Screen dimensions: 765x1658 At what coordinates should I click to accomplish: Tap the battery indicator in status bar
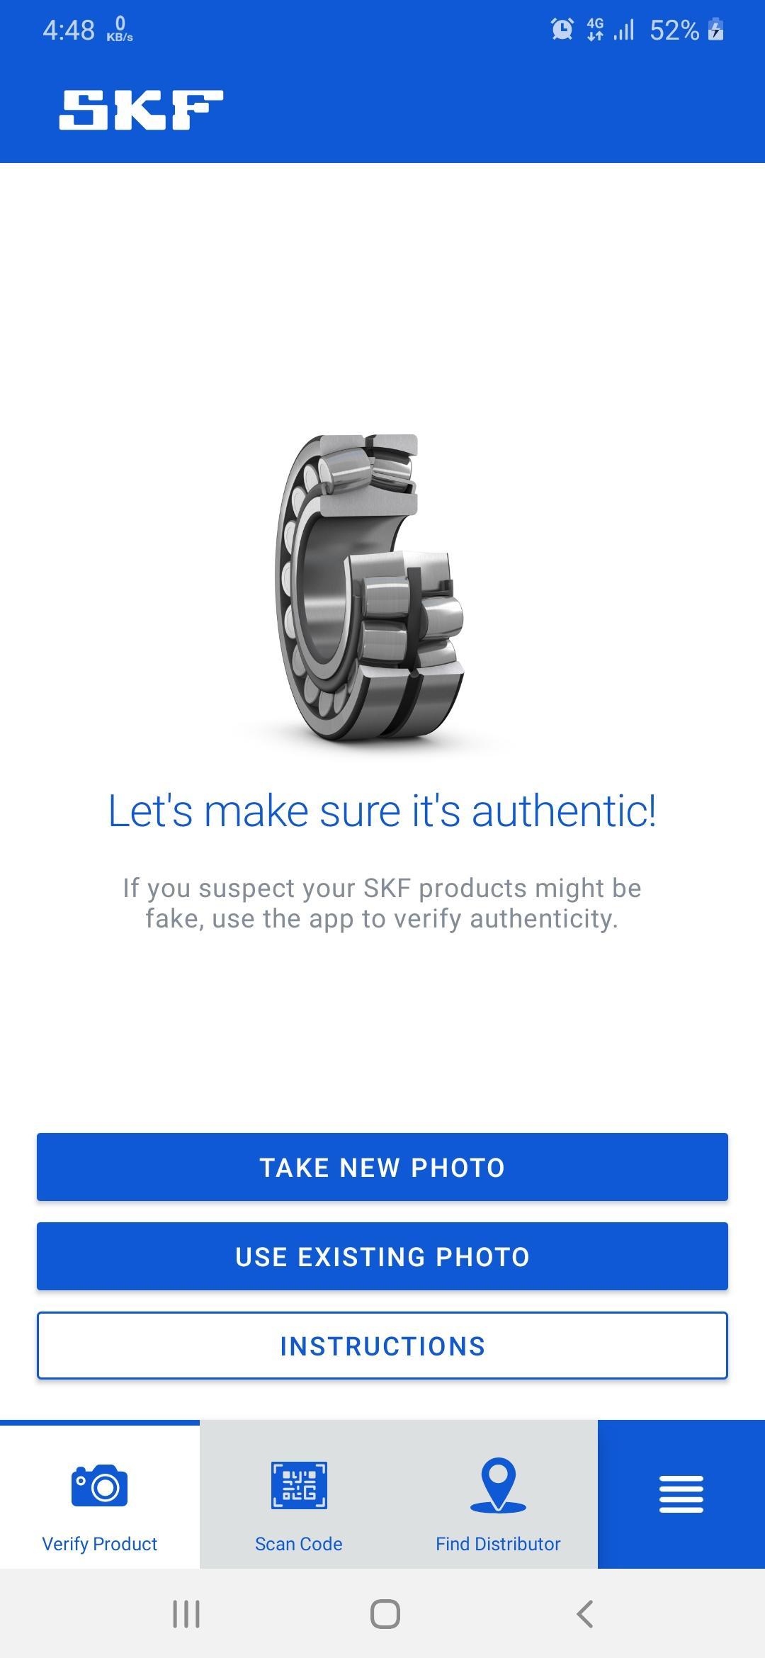coord(716,30)
